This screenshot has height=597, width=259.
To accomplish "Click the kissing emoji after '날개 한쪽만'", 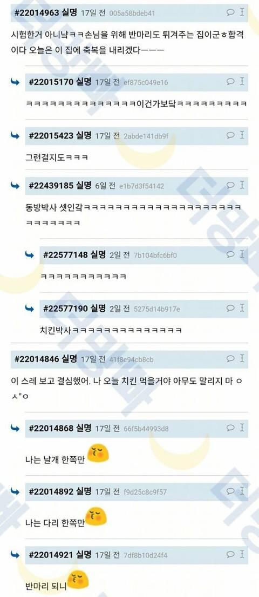I will click(98, 452).
